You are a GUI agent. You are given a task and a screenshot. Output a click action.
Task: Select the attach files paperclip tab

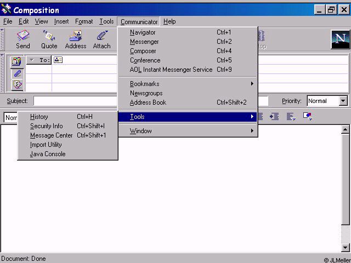click(x=17, y=73)
